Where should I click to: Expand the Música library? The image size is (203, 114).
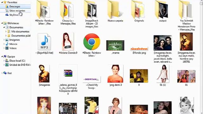(4, 44)
